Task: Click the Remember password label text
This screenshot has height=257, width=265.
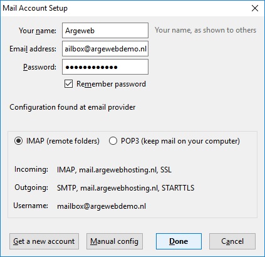Action: (111, 84)
